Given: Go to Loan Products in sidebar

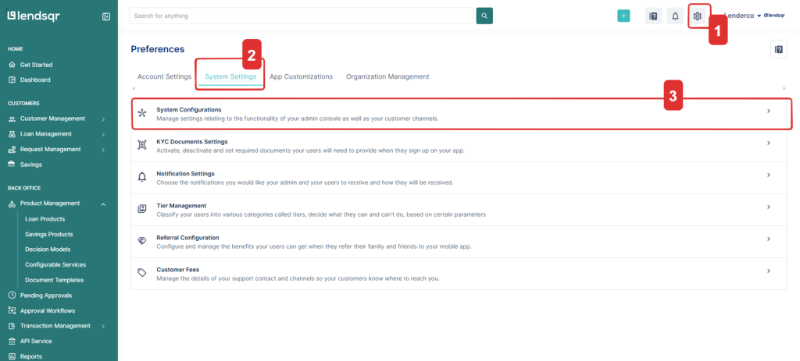Looking at the screenshot, I should coord(45,219).
